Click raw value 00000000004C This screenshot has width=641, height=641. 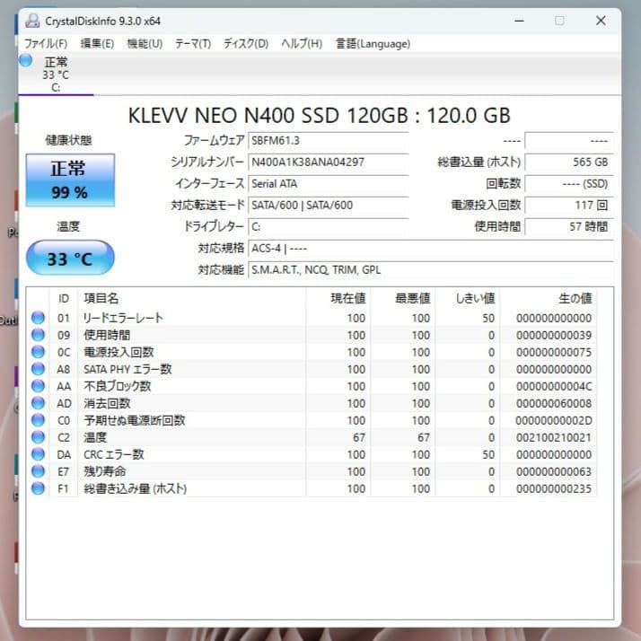pos(554,386)
